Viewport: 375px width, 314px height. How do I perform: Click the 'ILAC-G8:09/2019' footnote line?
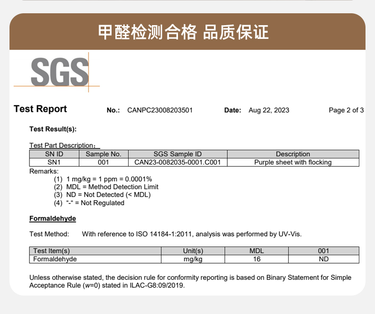point(107,286)
